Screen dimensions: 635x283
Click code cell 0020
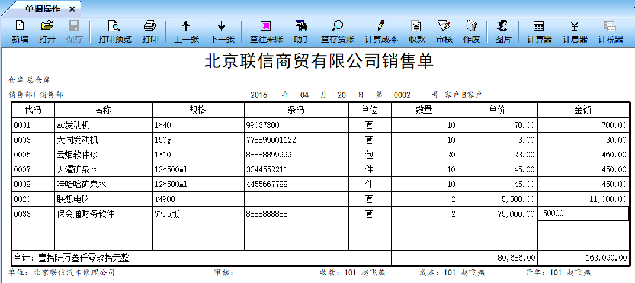coord(33,199)
